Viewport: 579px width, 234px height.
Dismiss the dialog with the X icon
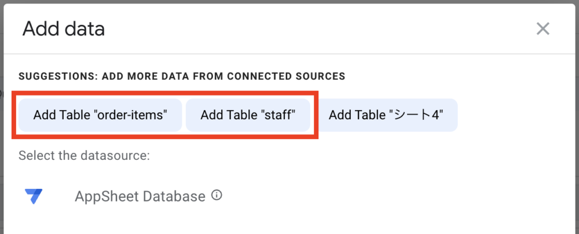543,28
